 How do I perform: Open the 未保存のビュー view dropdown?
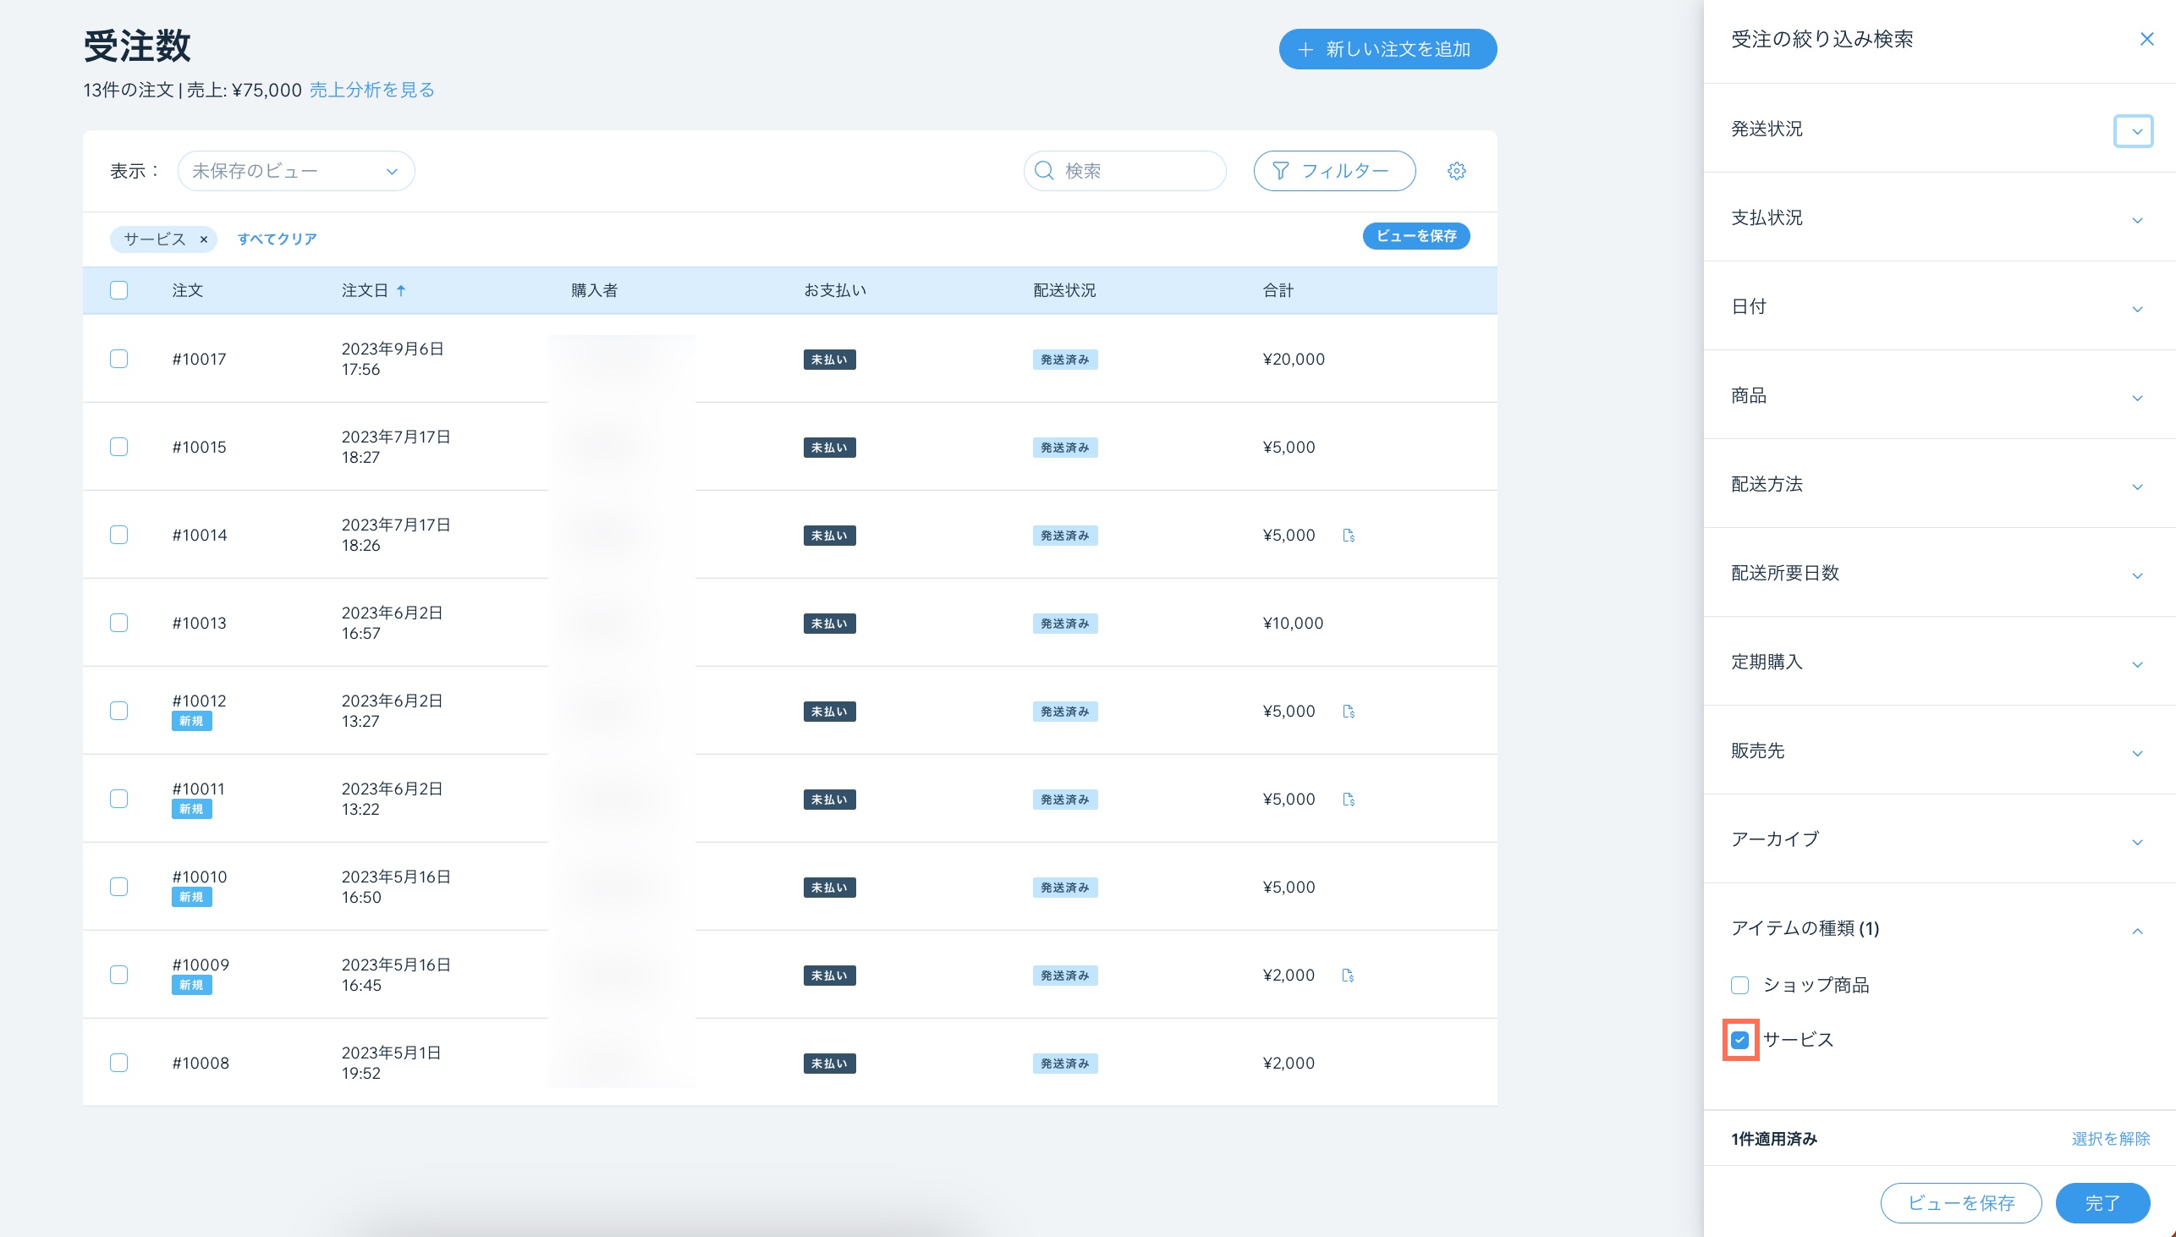click(295, 171)
